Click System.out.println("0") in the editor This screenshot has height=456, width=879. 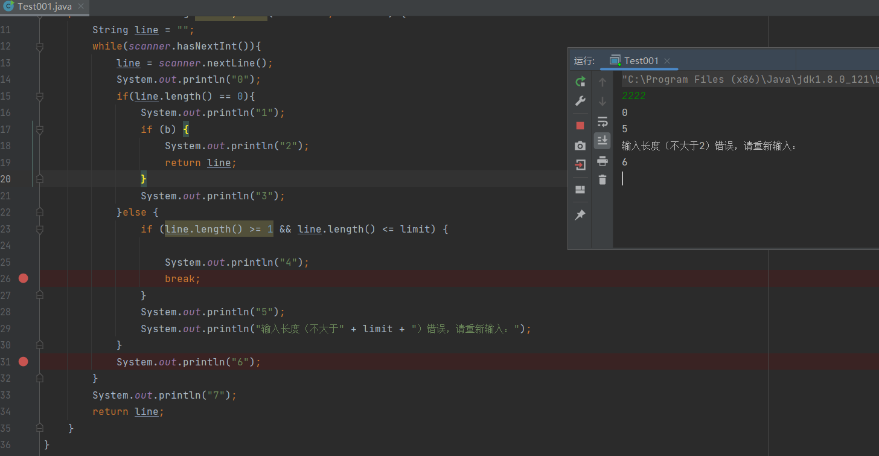tap(188, 80)
